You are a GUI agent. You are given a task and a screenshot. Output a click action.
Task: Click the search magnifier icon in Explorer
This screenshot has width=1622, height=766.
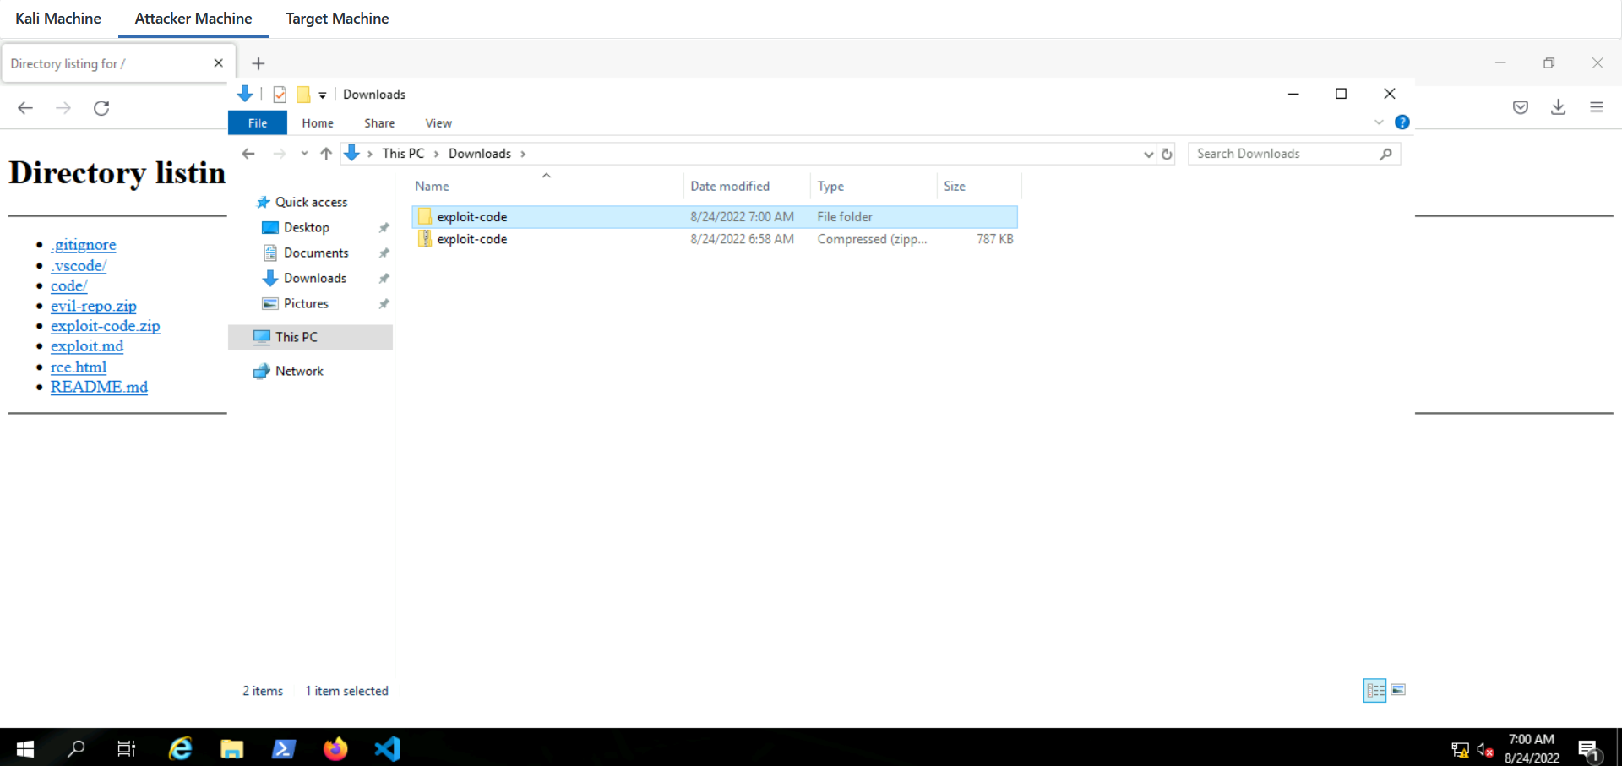[x=1385, y=154]
